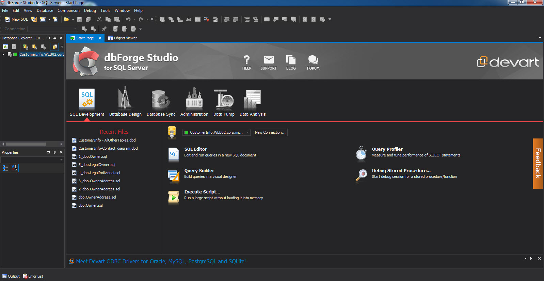Open the Debug Stored Procedure... link
544x281 pixels.
pos(401,170)
